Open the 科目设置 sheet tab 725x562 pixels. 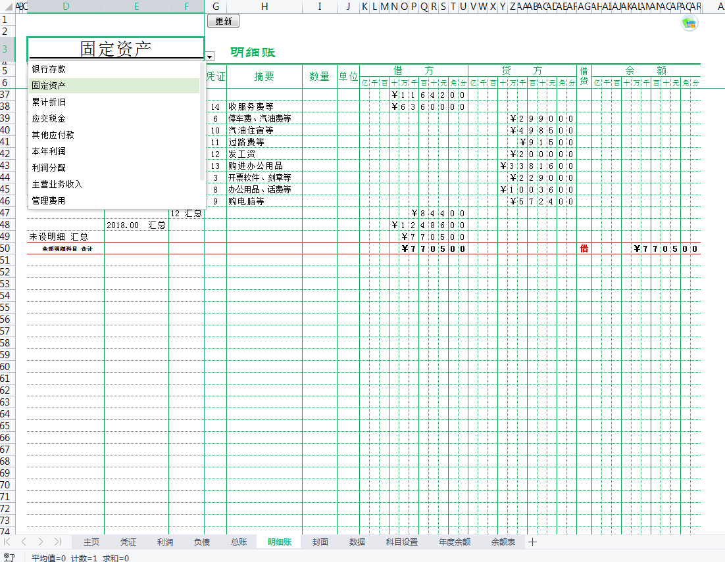[x=401, y=542]
